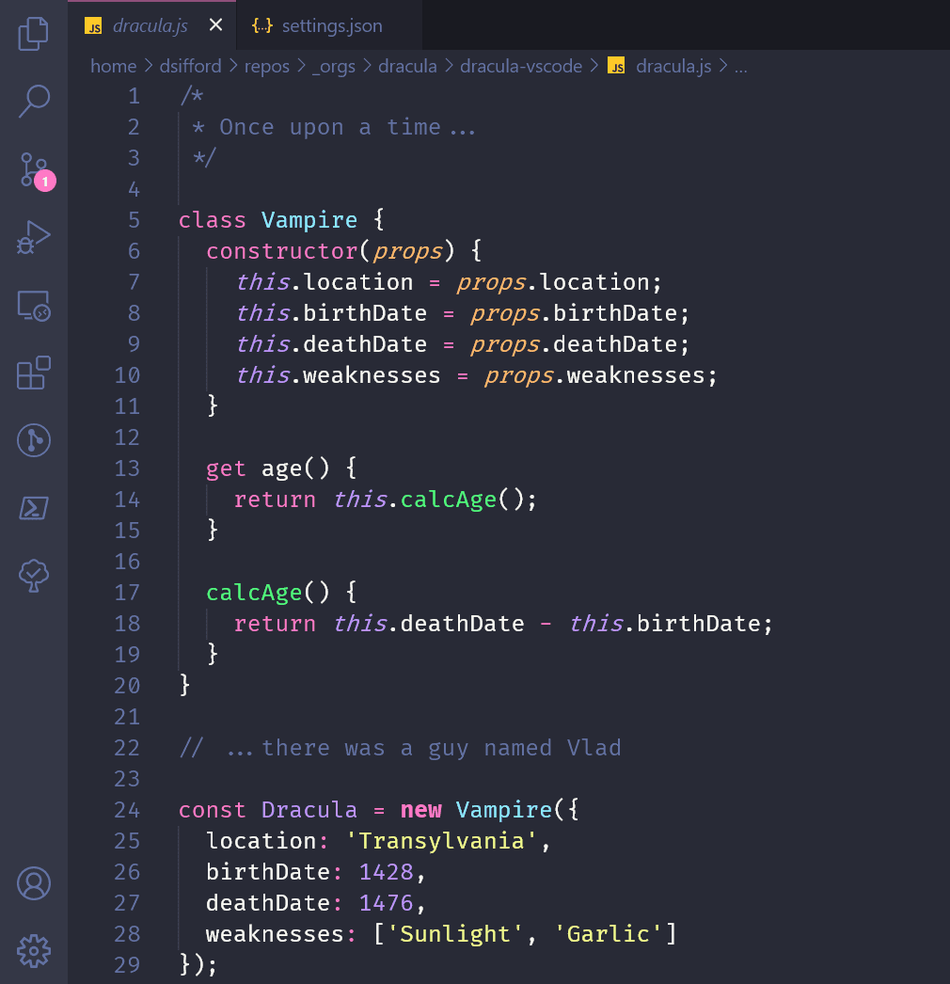
Task: Open the Manage settings gear
Action: click(34, 951)
